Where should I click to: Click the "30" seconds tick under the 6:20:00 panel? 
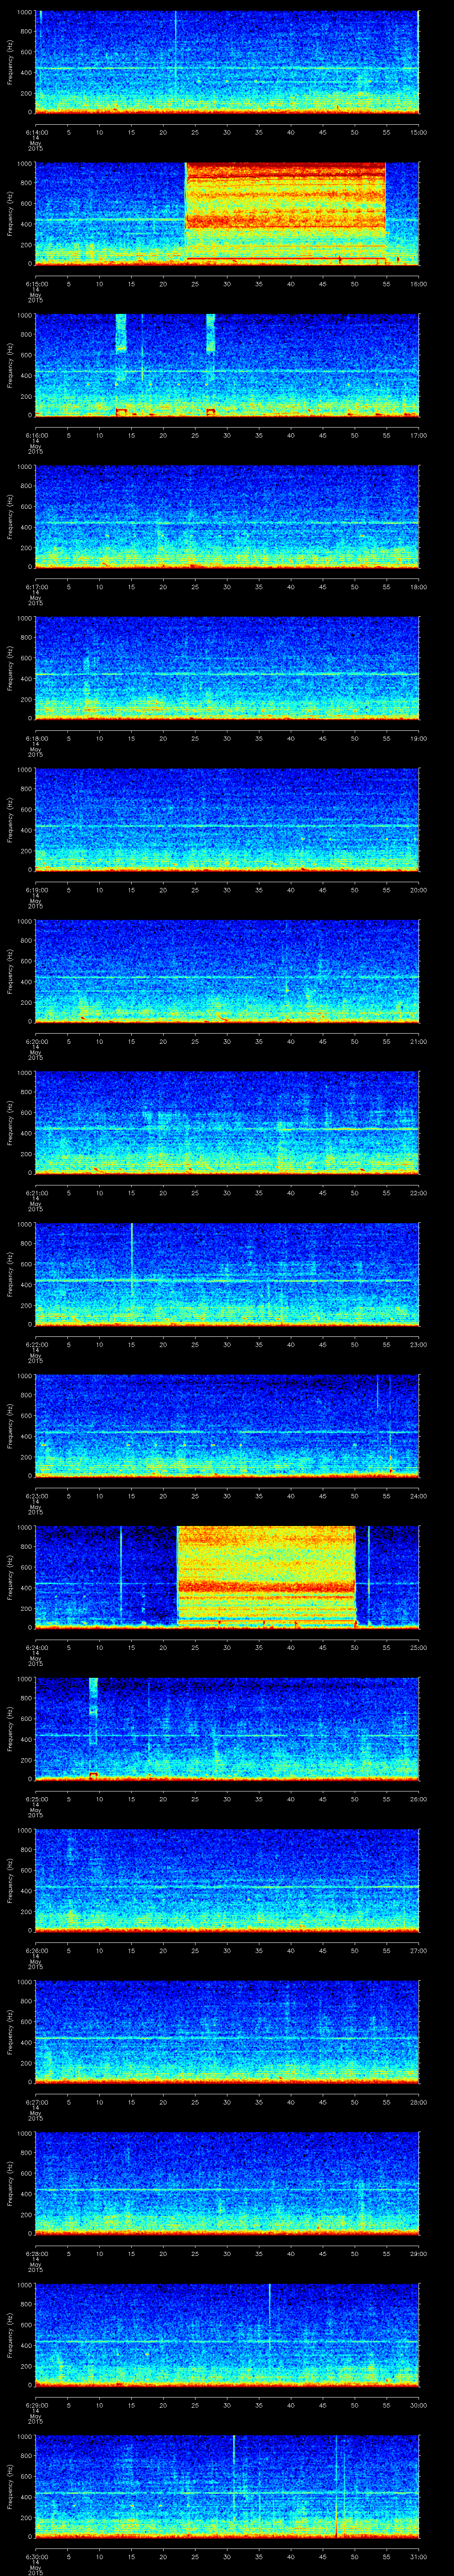point(227,1042)
